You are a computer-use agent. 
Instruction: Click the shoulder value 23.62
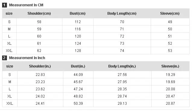[40, 89]
